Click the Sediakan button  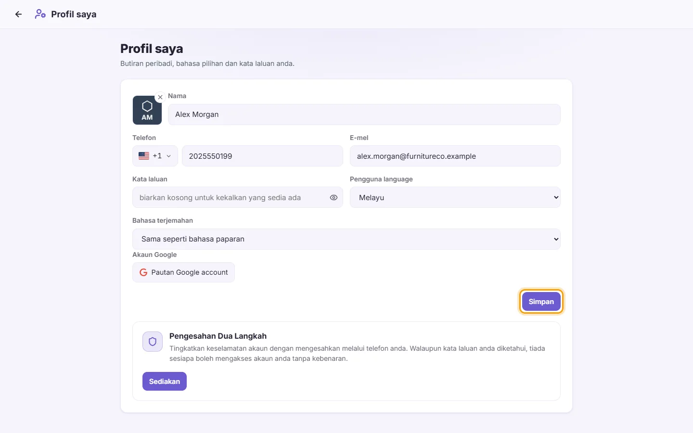pyautogui.click(x=165, y=382)
